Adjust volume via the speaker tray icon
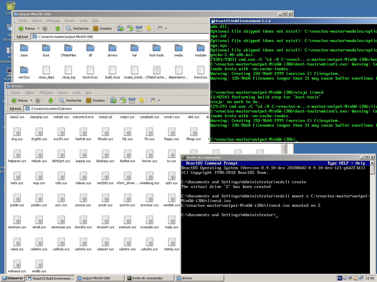This screenshot has width=377, height=282. [345, 278]
